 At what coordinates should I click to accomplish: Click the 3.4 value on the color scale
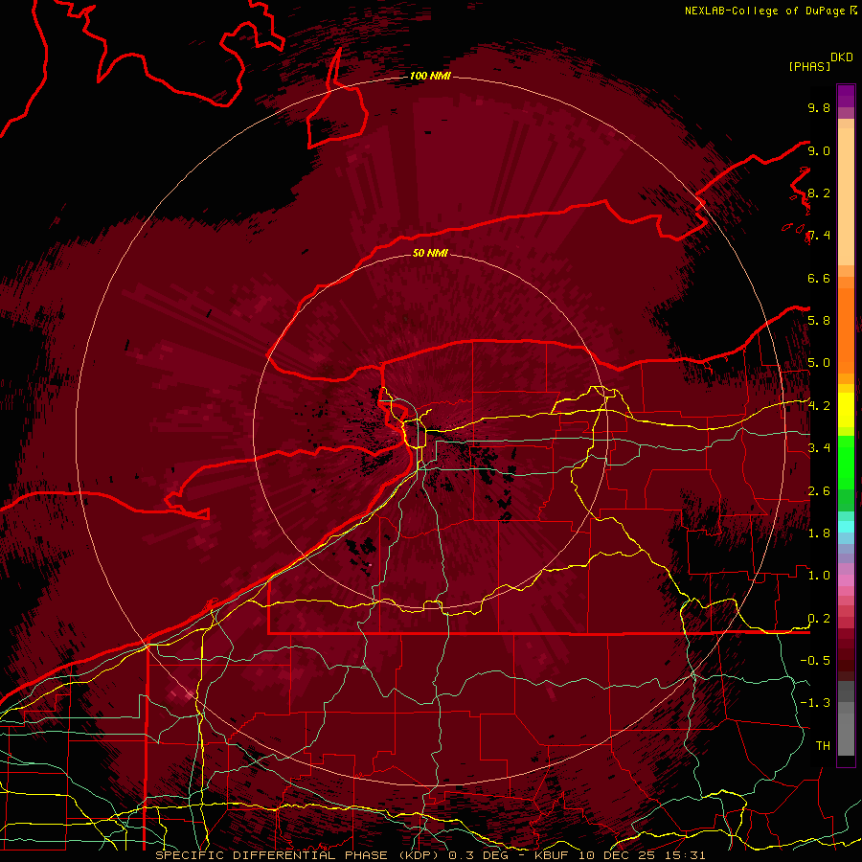pos(819,447)
